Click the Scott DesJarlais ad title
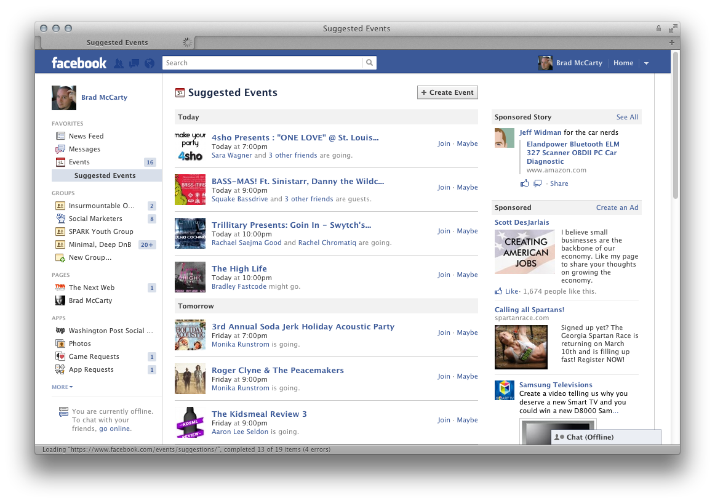This screenshot has height=503, width=715. pyautogui.click(x=522, y=222)
